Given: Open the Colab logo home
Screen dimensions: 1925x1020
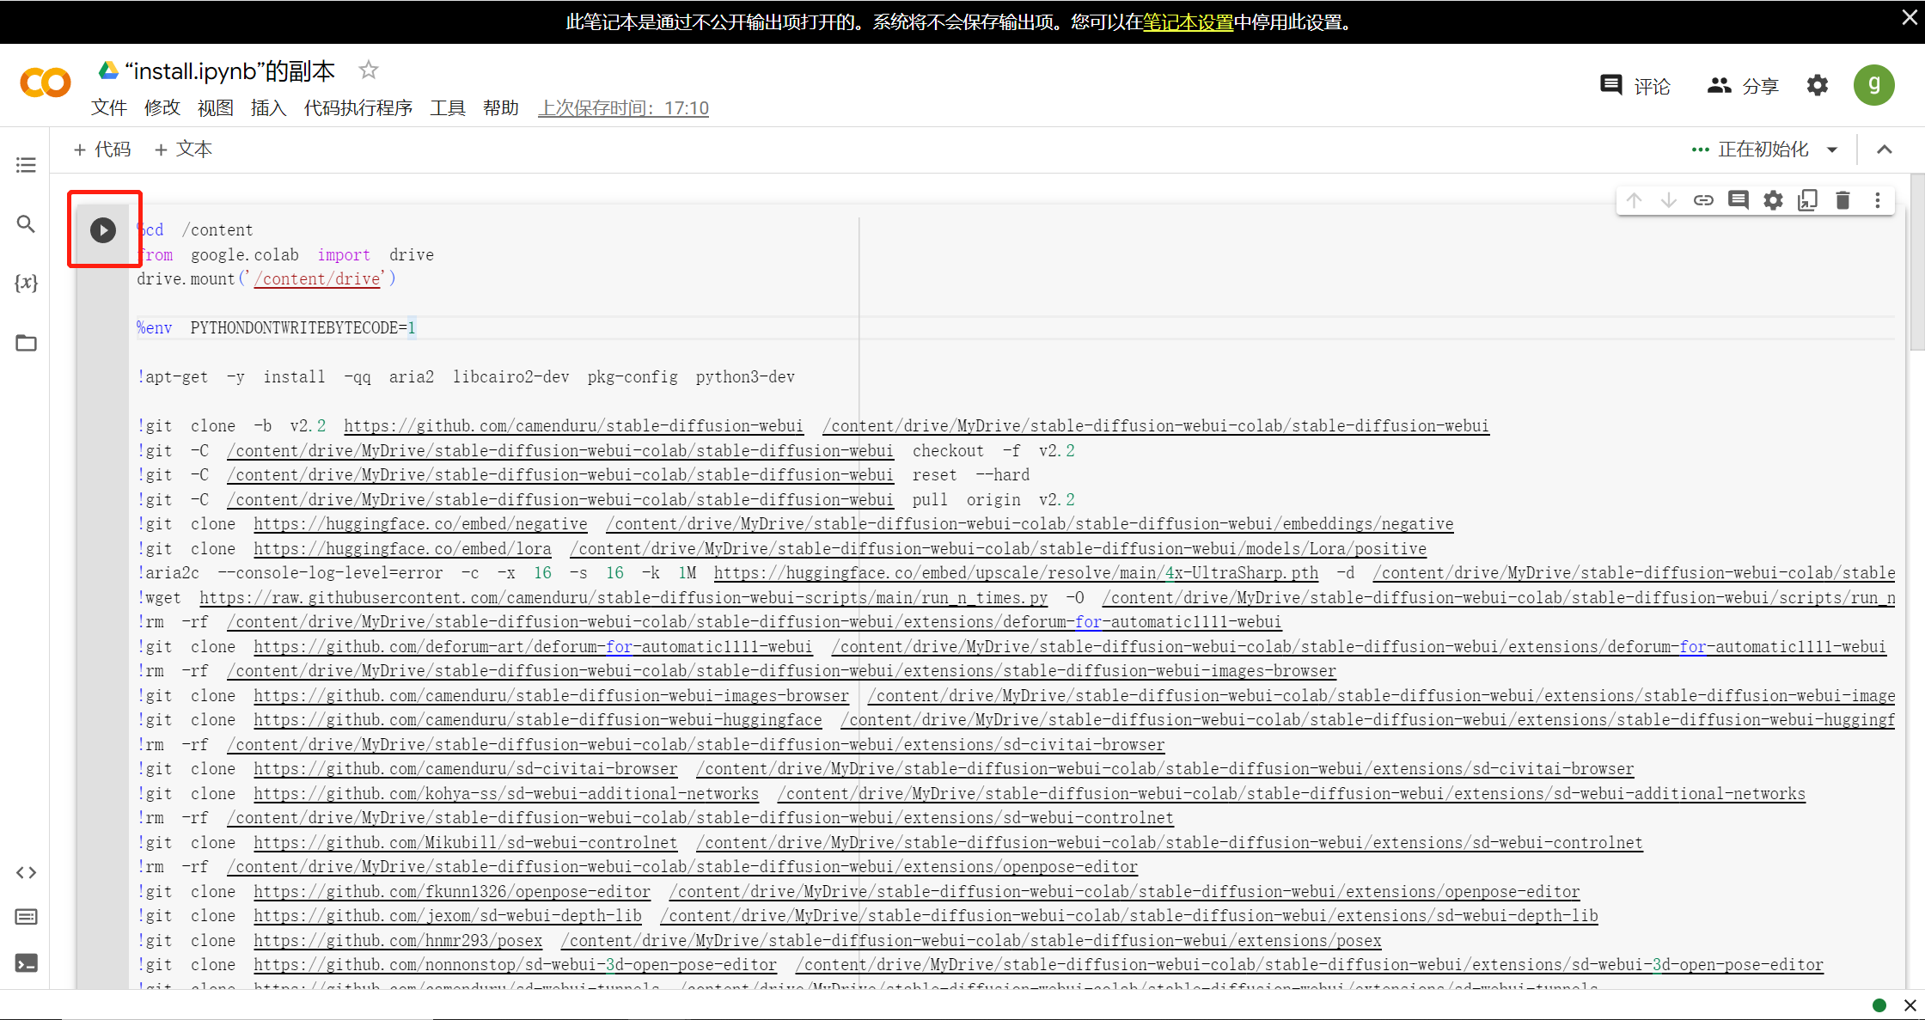Looking at the screenshot, I should (x=45, y=83).
